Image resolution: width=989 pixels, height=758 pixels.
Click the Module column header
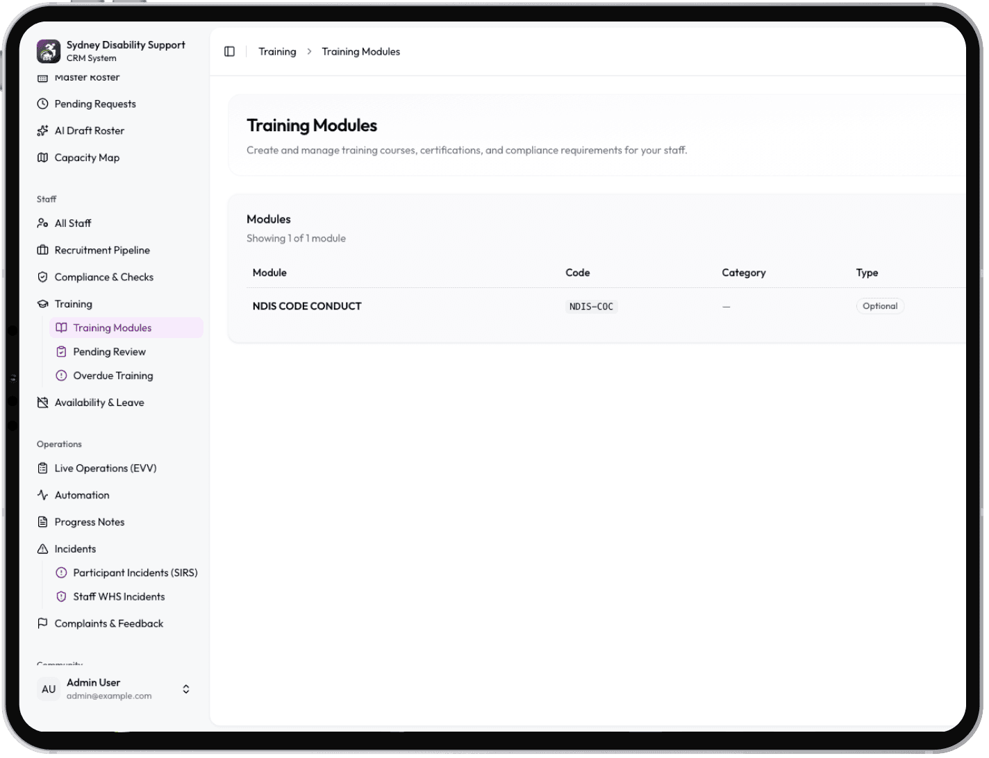tap(269, 273)
